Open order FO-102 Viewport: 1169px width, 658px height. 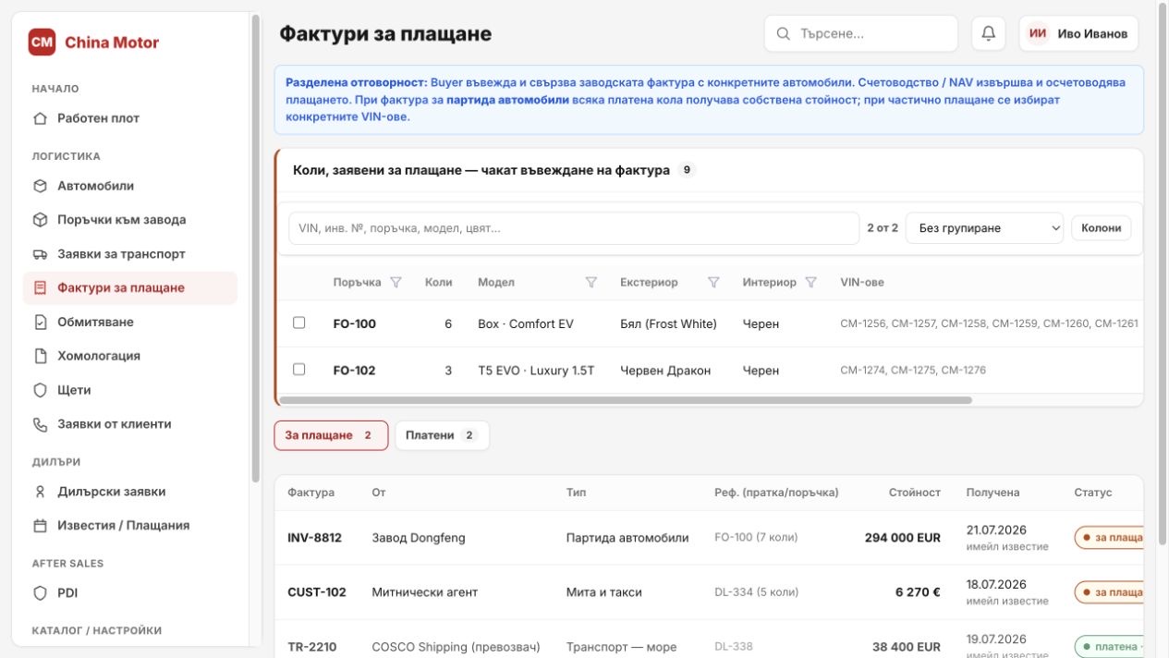[355, 371]
